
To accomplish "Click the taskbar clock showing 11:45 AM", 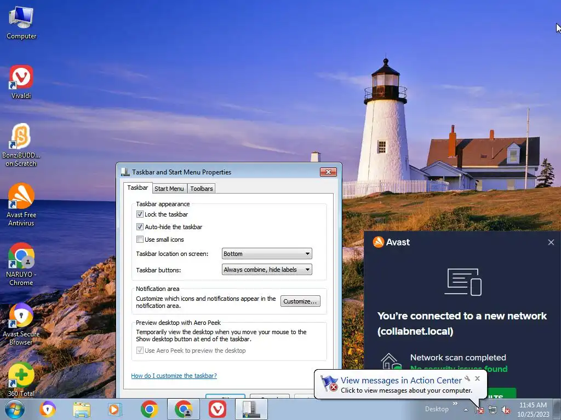I will pyautogui.click(x=533, y=410).
